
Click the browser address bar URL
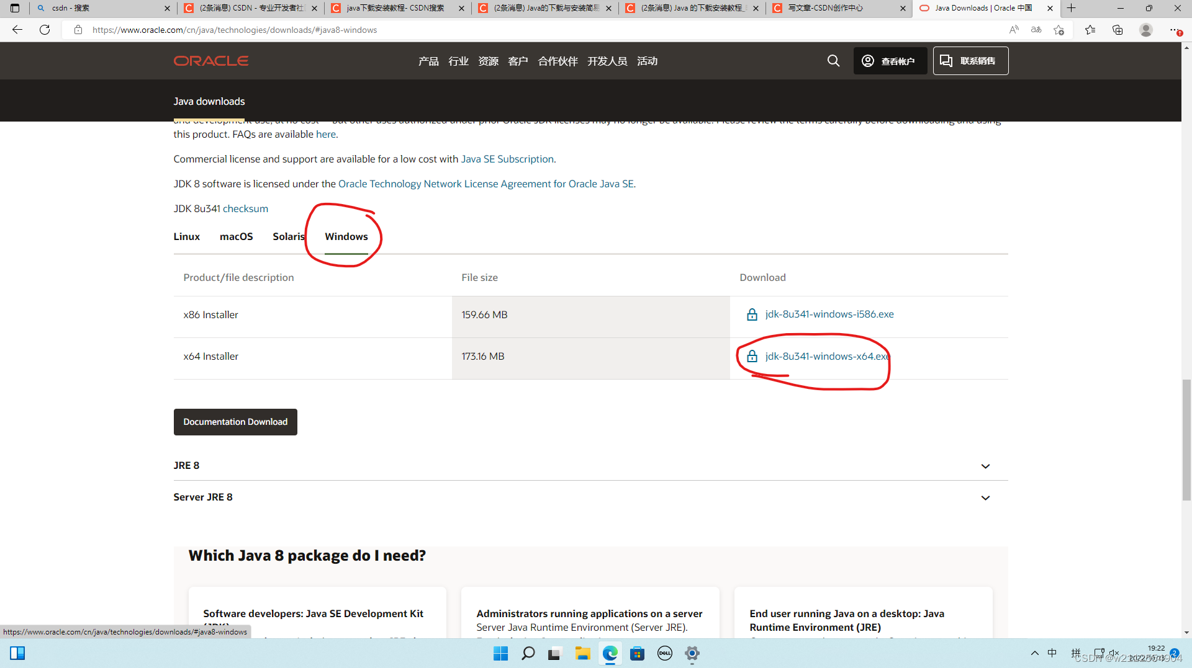click(x=235, y=30)
